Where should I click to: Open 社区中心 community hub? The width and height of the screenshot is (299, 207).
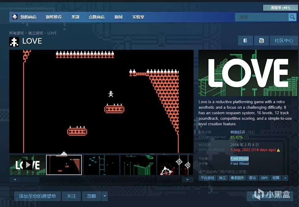click(x=284, y=41)
